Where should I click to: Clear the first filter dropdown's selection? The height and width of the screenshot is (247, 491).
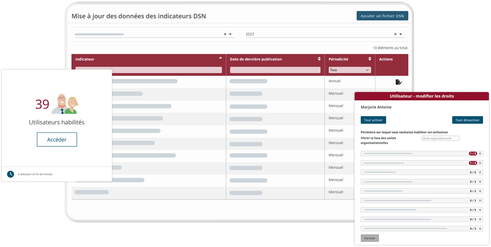tap(225, 34)
